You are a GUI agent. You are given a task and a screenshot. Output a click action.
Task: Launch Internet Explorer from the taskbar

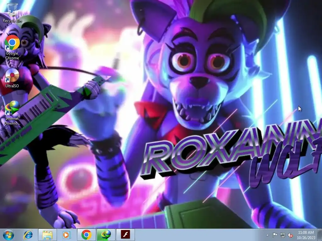[x=28, y=235]
